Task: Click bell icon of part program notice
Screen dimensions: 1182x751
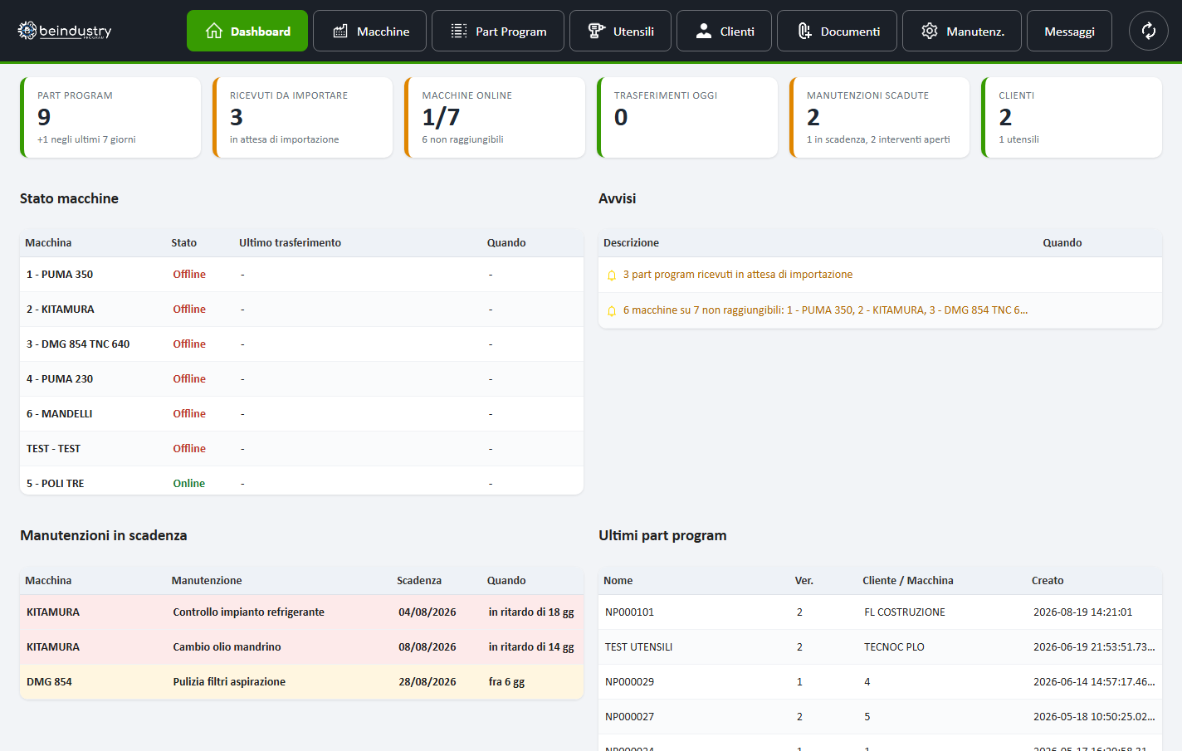Action: point(612,276)
